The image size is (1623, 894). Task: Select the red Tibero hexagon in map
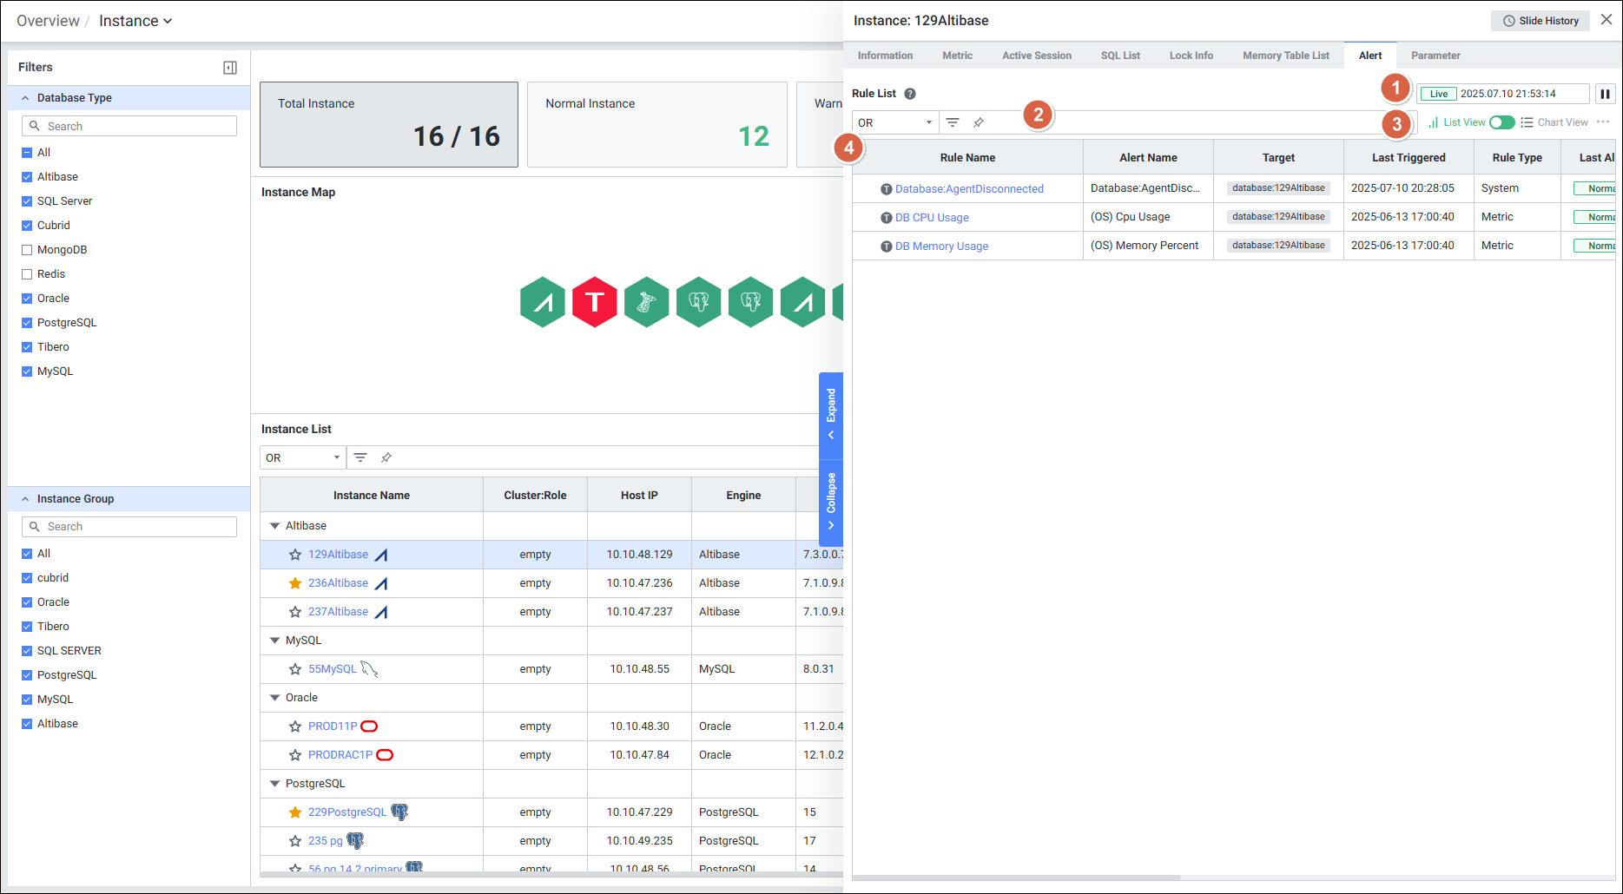594,302
